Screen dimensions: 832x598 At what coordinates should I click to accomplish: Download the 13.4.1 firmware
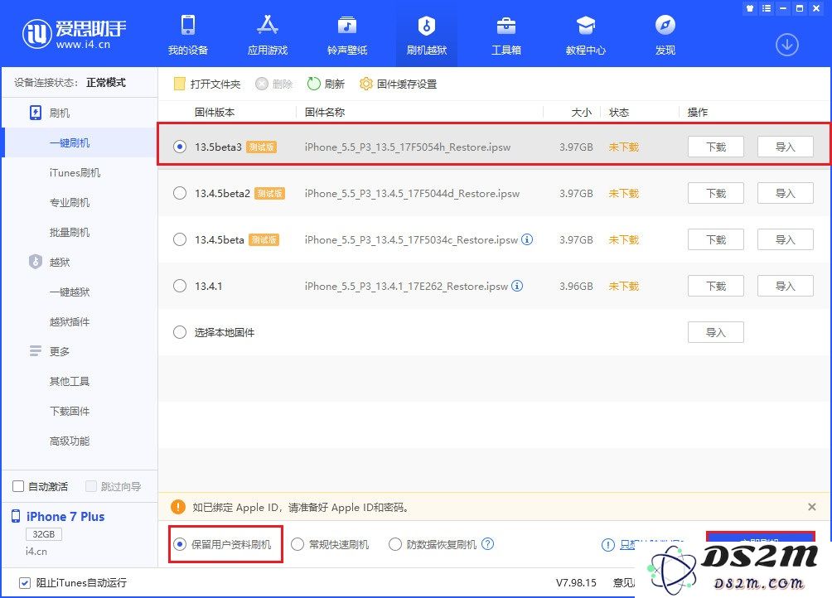click(716, 286)
